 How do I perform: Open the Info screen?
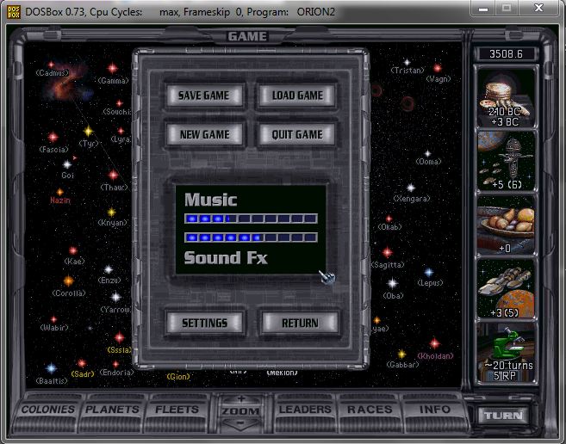pos(434,410)
